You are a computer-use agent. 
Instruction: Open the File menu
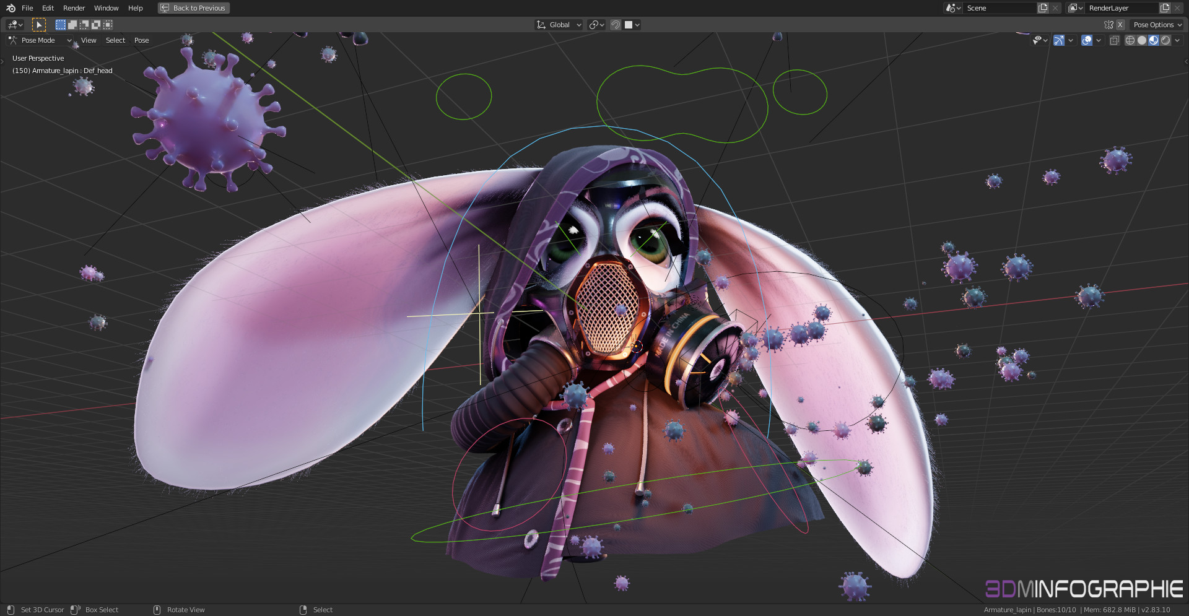pos(27,8)
